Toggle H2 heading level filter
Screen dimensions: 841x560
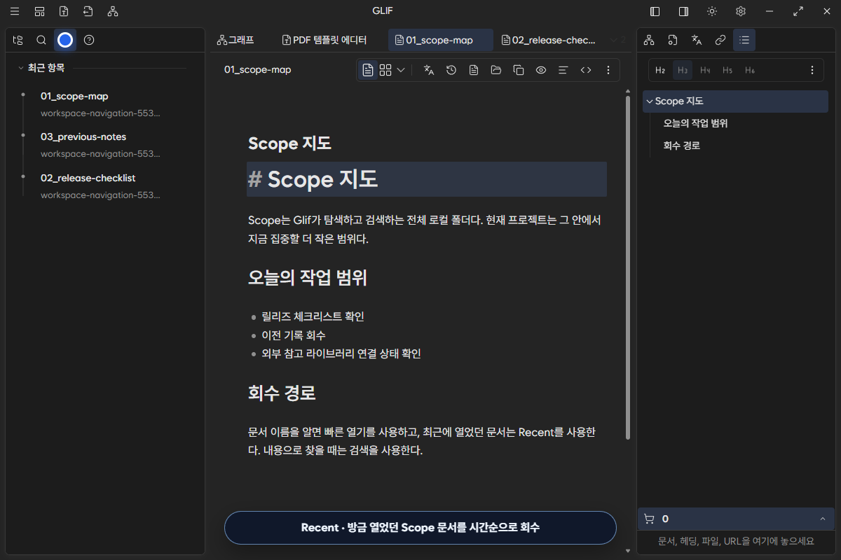tap(660, 70)
